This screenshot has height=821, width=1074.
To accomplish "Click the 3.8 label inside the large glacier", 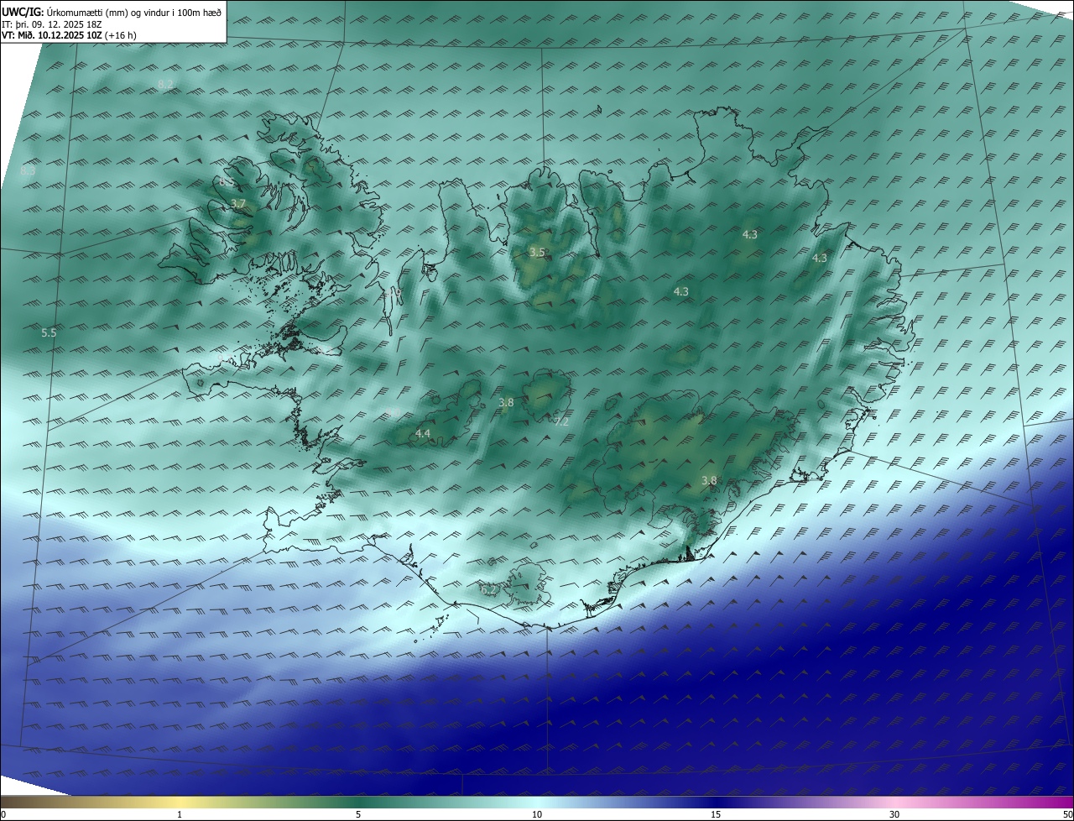I will point(709,481).
